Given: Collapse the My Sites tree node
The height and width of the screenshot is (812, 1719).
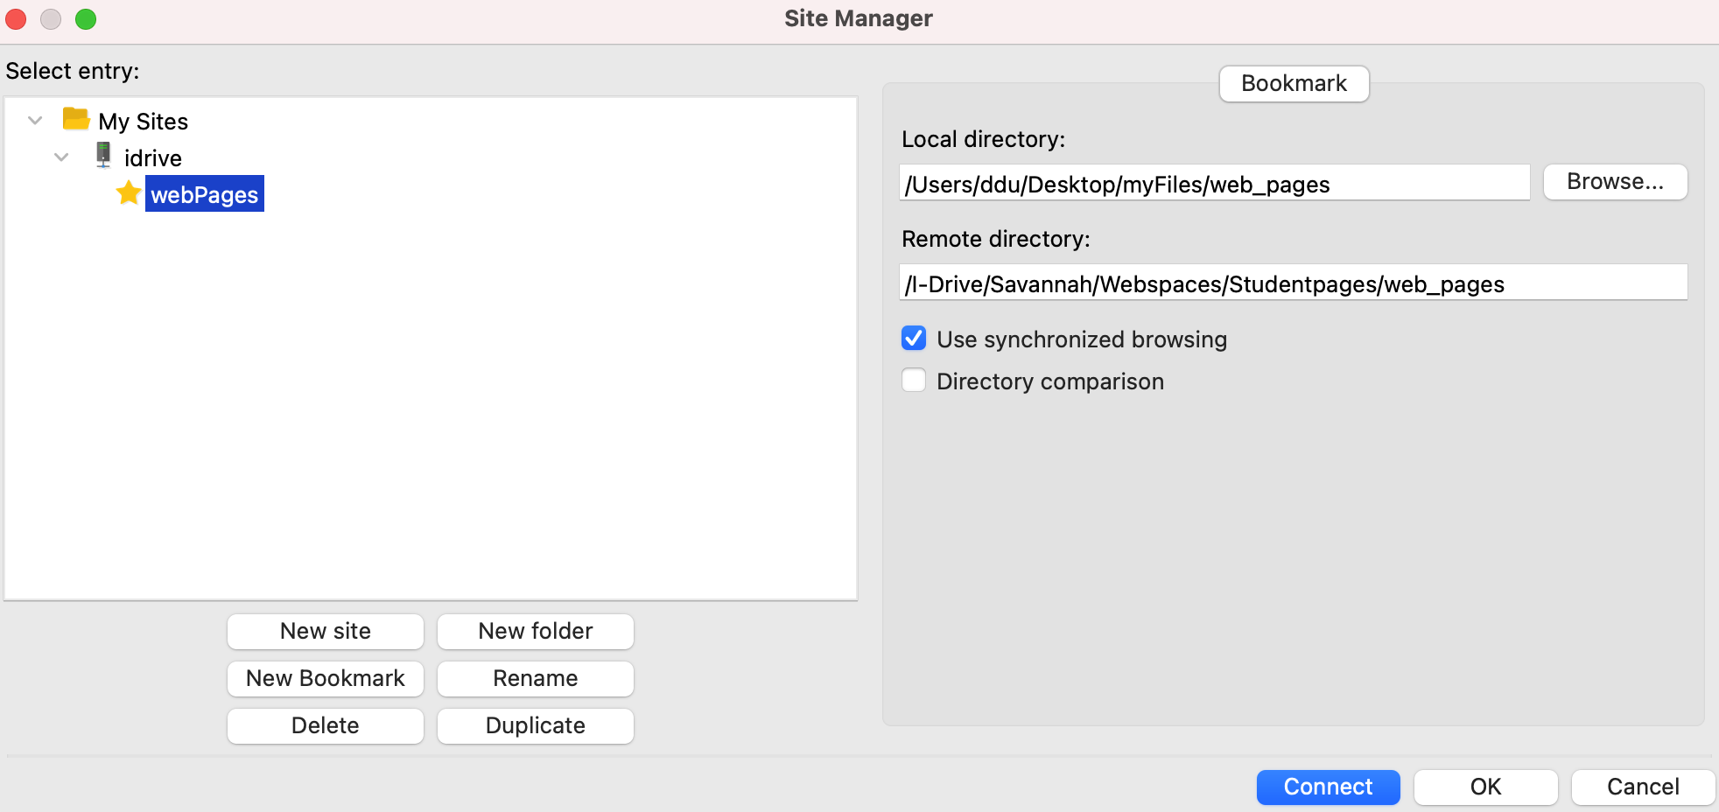Looking at the screenshot, I should click(35, 120).
